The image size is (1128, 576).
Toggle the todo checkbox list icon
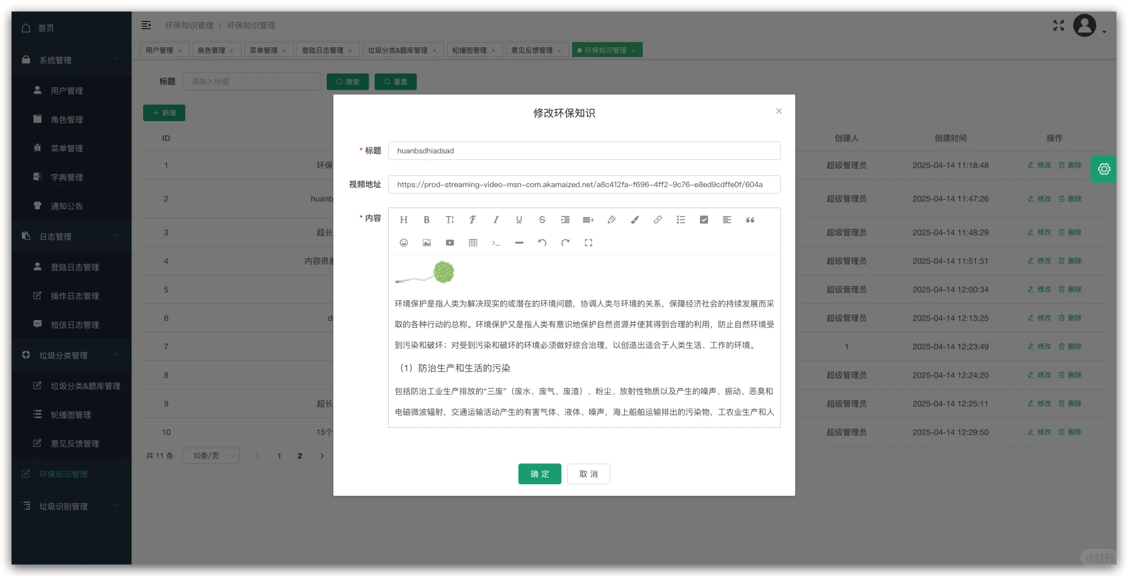click(704, 220)
